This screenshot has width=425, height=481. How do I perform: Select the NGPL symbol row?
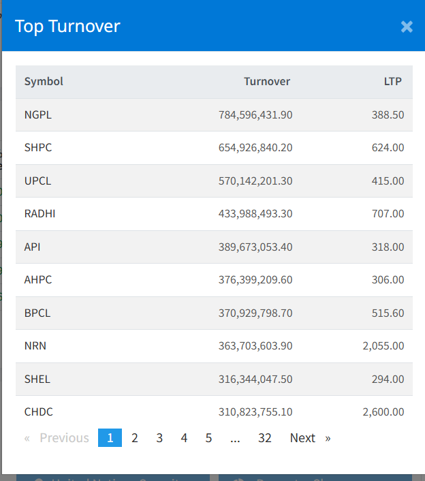pos(38,115)
